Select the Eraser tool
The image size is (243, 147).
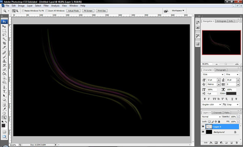[4, 69]
